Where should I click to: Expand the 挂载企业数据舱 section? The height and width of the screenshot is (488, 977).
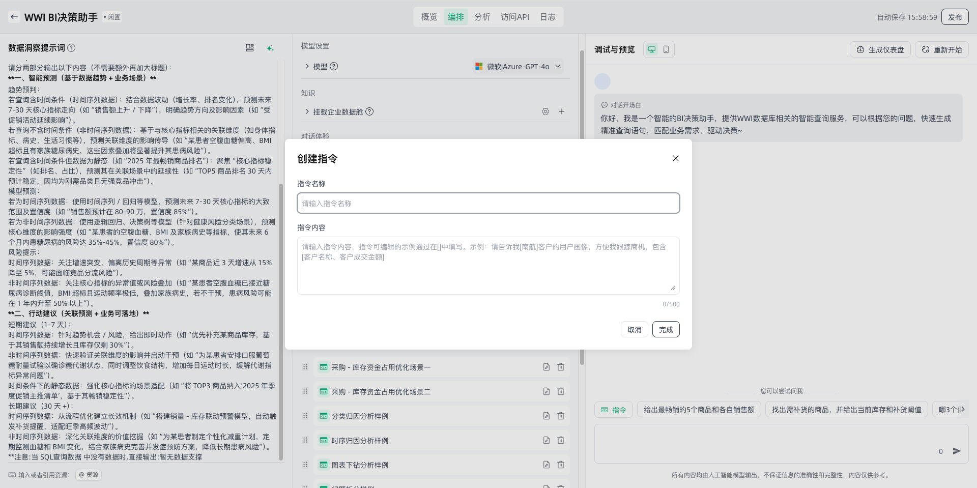point(307,111)
